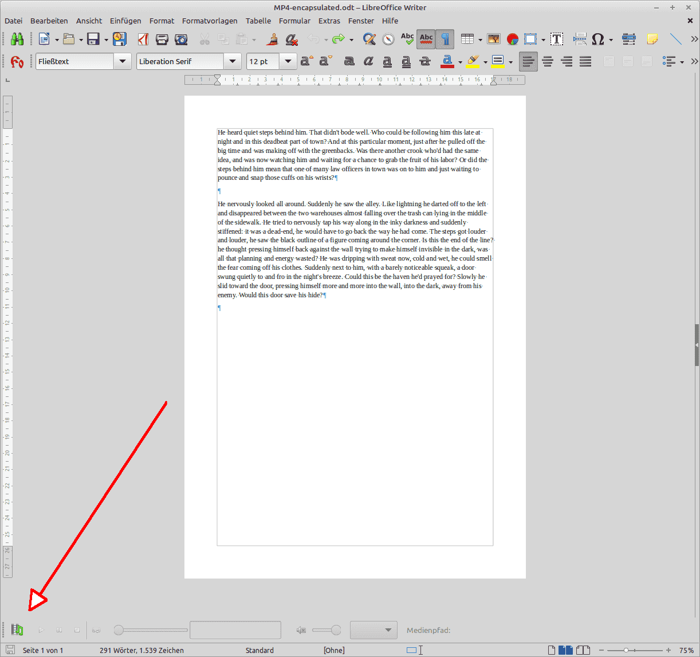This screenshot has height=657, width=700.
Task: Click the zoom slider in status bar
Action: pyautogui.click(x=635, y=650)
